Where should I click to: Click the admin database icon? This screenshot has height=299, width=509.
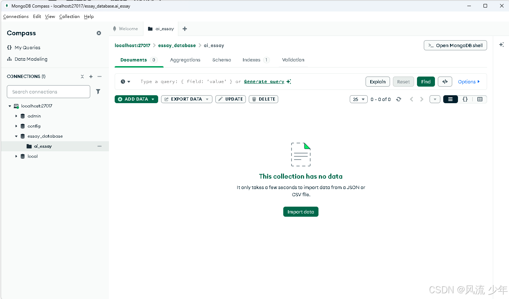pyautogui.click(x=23, y=116)
